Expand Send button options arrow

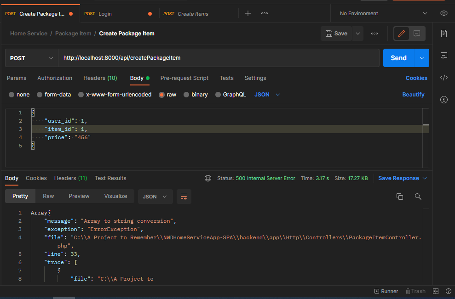tap(422, 58)
